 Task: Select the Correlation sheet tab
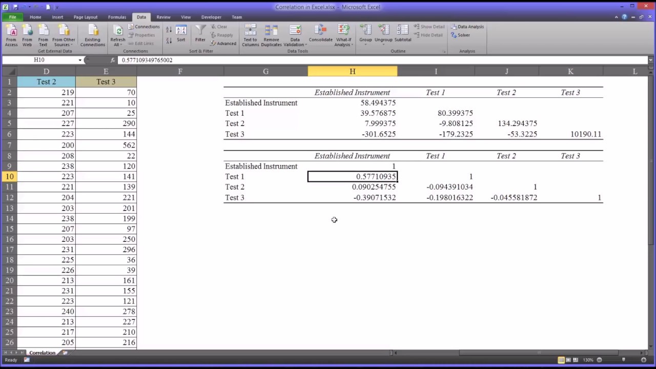coord(42,353)
